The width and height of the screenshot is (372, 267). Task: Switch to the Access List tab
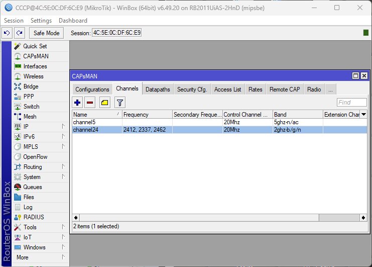(x=228, y=90)
